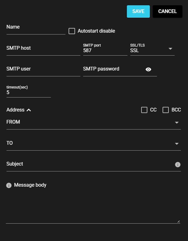Select the SMTP port field
Screen dimensions: 188x241
tap(105, 50)
